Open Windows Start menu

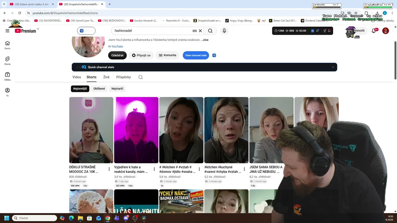pyautogui.click(x=7, y=218)
